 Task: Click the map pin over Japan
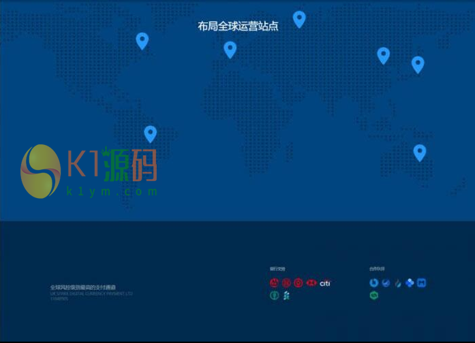point(418,65)
